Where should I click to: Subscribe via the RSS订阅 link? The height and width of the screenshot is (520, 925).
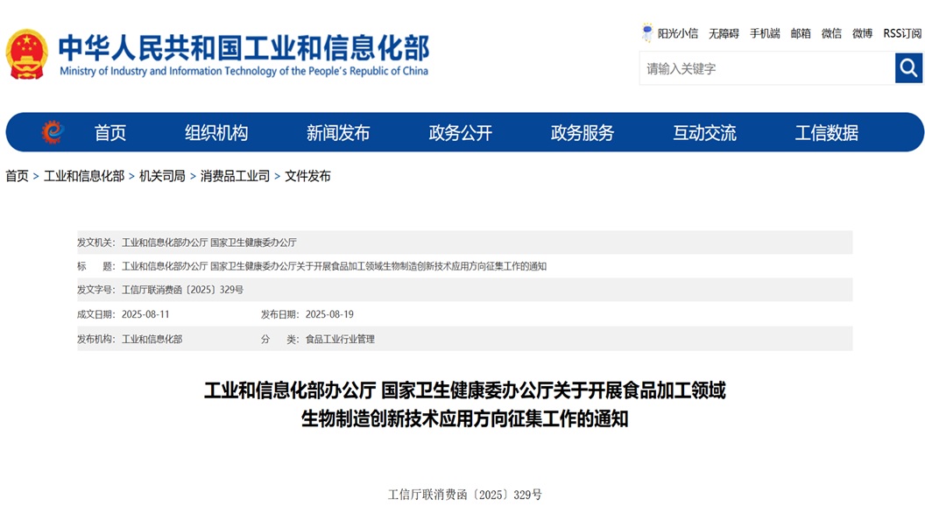pyautogui.click(x=902, y=33)
